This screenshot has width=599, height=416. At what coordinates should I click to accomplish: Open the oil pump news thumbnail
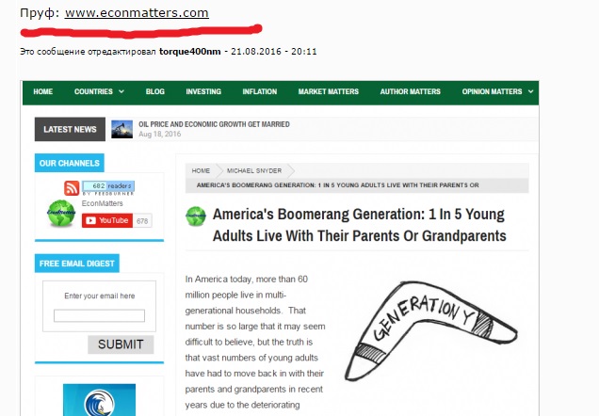[121, 129]
